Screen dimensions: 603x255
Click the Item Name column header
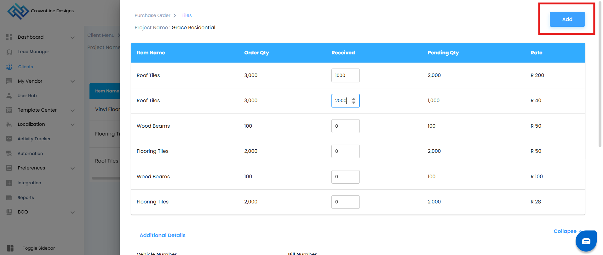coord(151,53)
